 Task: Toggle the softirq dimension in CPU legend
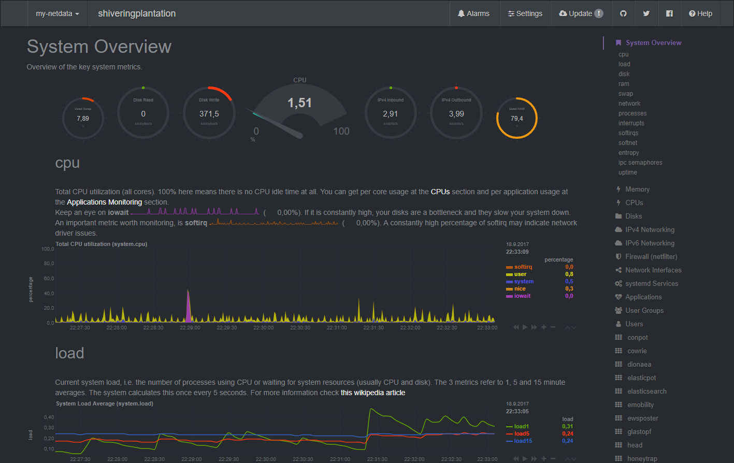[x=523, y=267]
